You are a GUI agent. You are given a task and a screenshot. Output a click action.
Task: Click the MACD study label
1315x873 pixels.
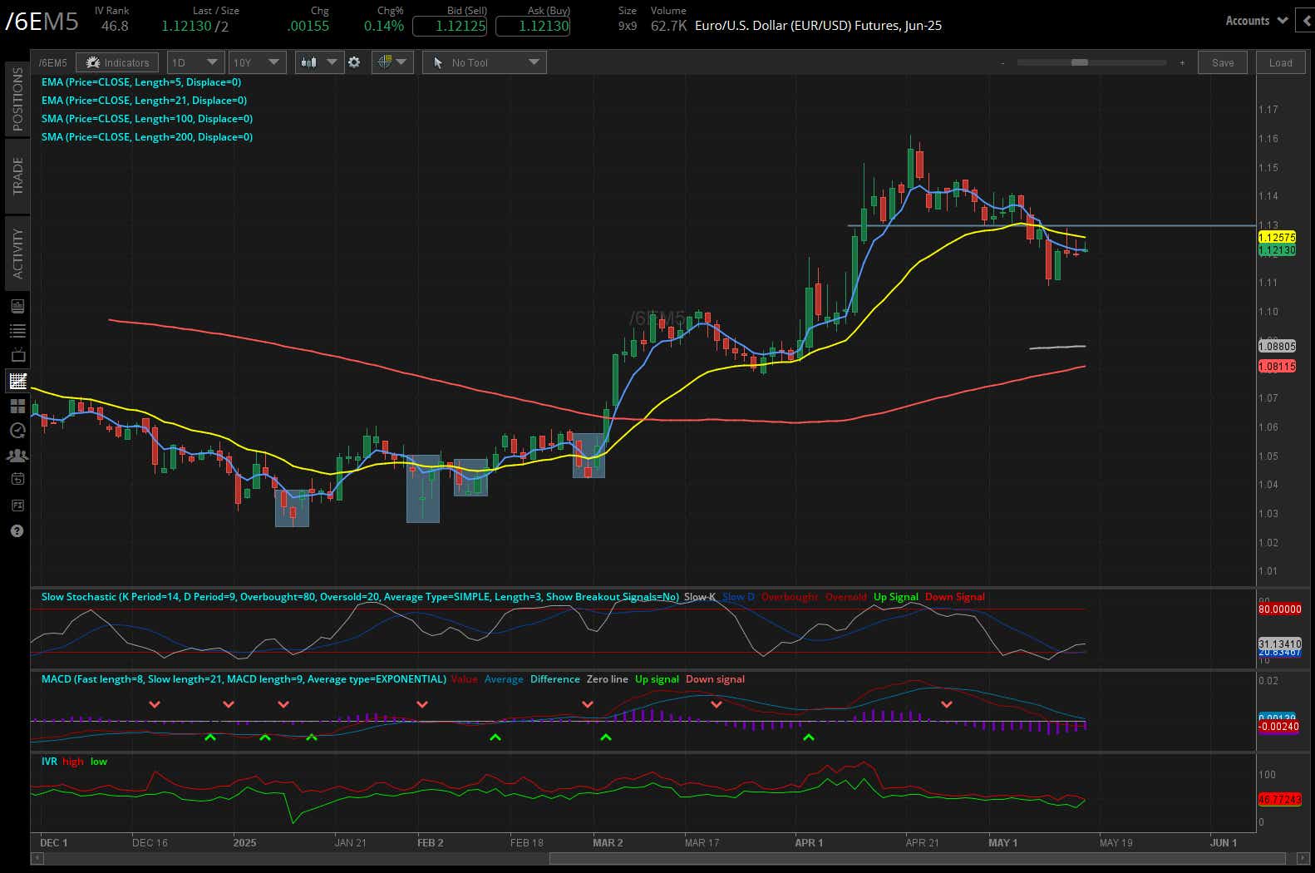tap(244, 679)
